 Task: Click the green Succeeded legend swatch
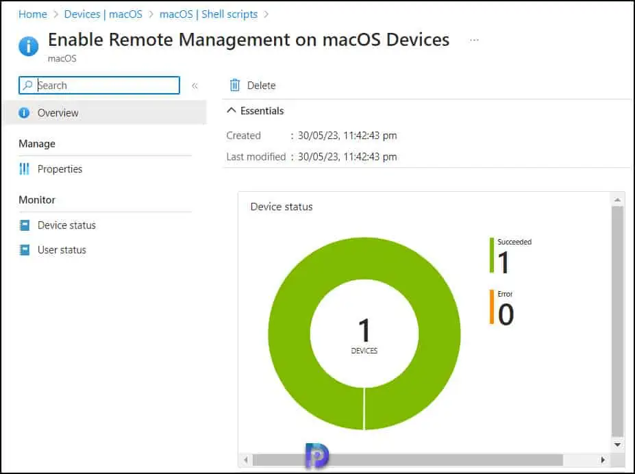pos(492,255)
